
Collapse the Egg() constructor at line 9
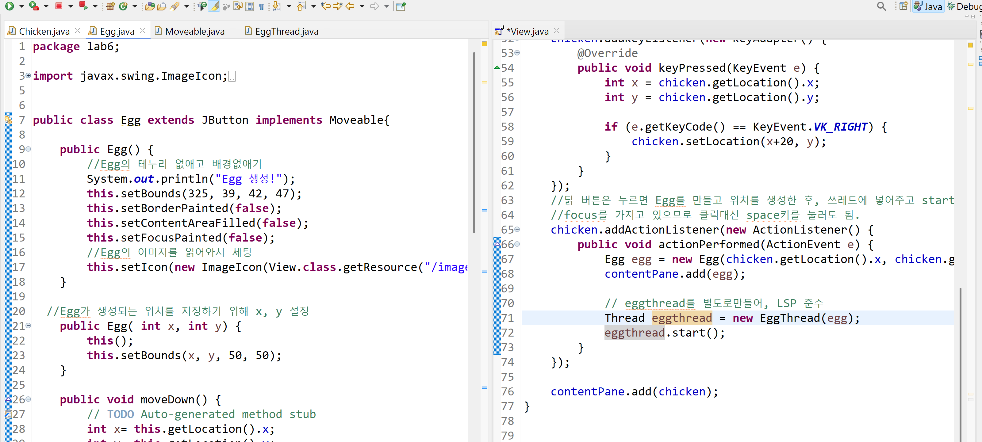pyautogui.click(x=28, y=149)
